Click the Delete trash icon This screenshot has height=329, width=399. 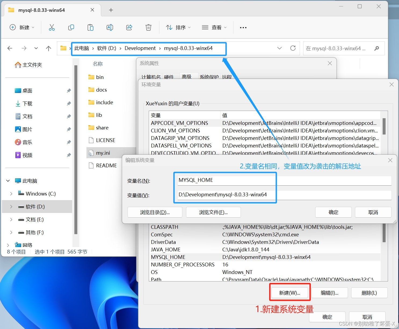click(x=148, y=27)
